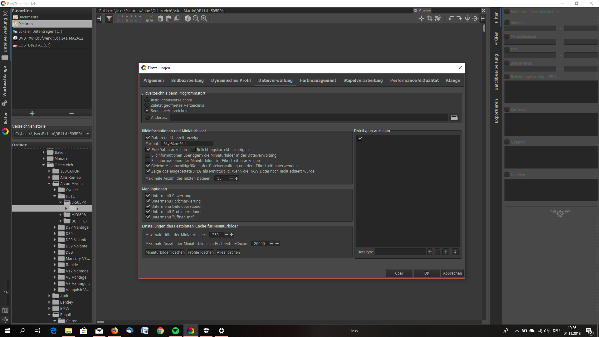Move file type down arrow

point(455,252)
